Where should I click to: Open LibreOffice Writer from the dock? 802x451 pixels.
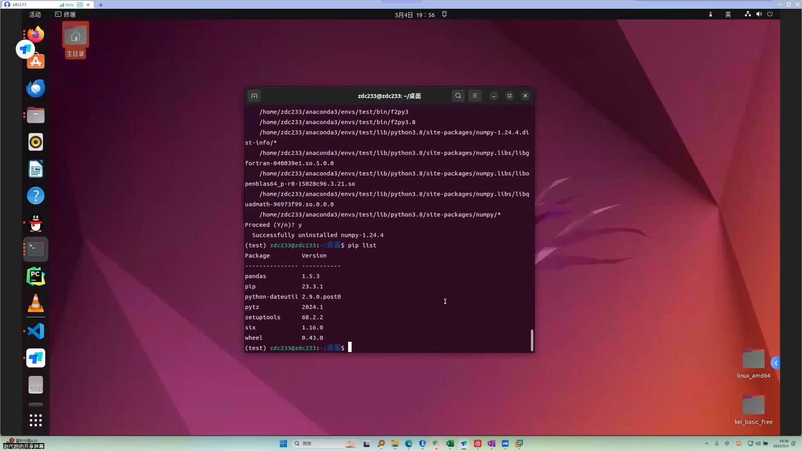36,169
